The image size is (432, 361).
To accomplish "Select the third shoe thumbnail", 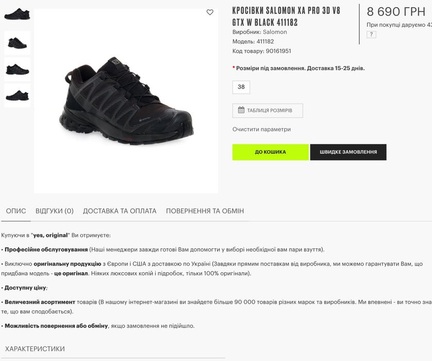I will [17, 69].
